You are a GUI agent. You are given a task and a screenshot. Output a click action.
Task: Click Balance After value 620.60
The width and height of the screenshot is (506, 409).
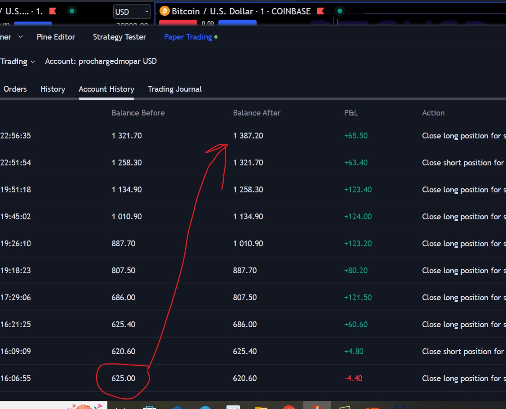point(244,378)
